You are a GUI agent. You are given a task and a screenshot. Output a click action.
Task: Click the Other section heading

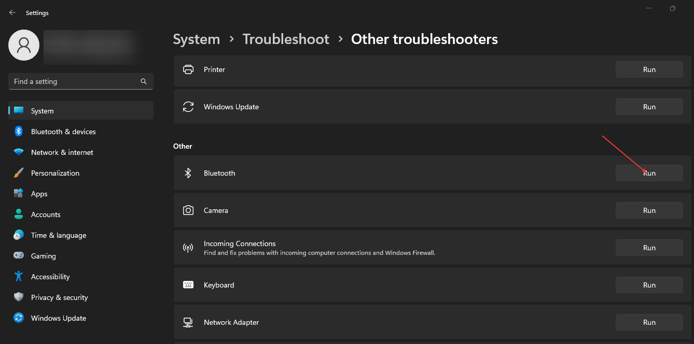[183, 146]
